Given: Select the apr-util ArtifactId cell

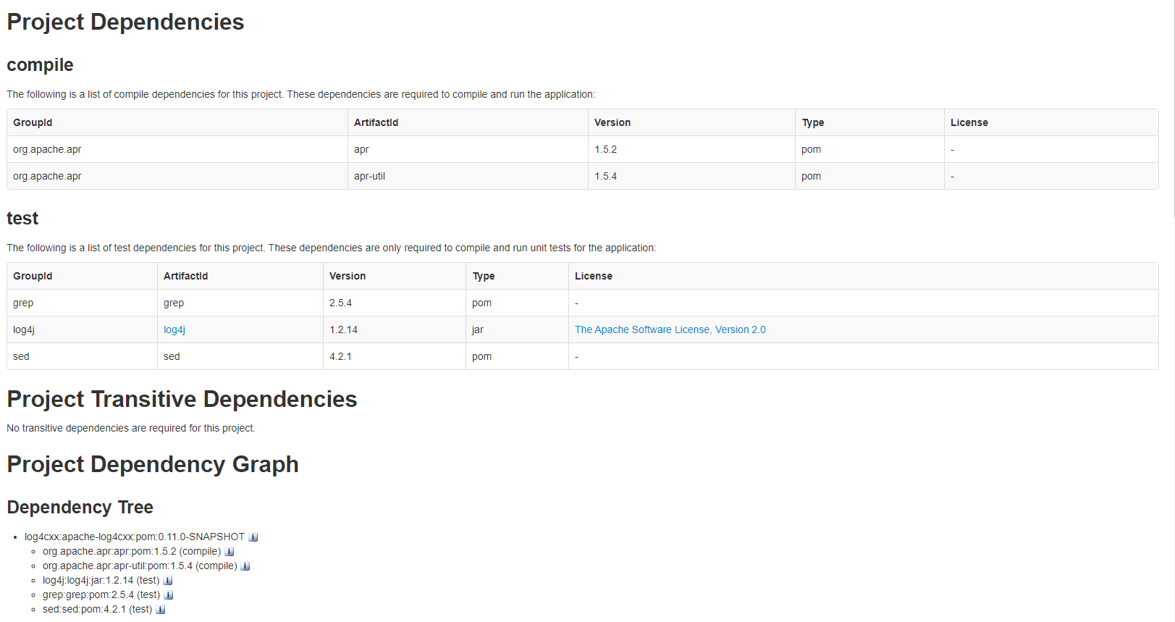Looking at the screenshot, I should (468, 176).
